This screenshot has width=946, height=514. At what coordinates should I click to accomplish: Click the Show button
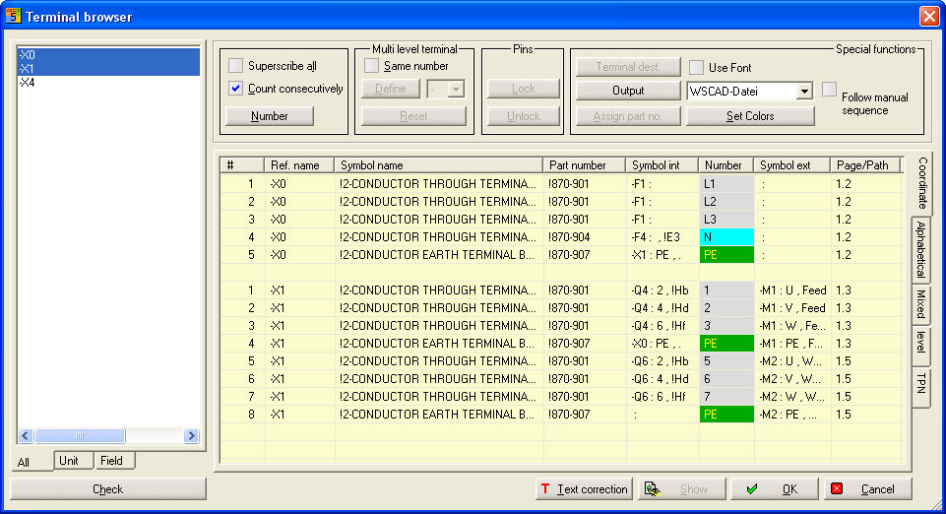coord(682,489)
